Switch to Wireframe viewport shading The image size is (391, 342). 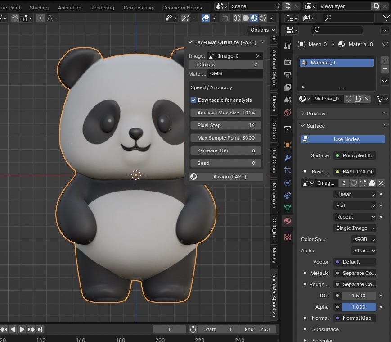pyautogui.click(x=237, y=18)
